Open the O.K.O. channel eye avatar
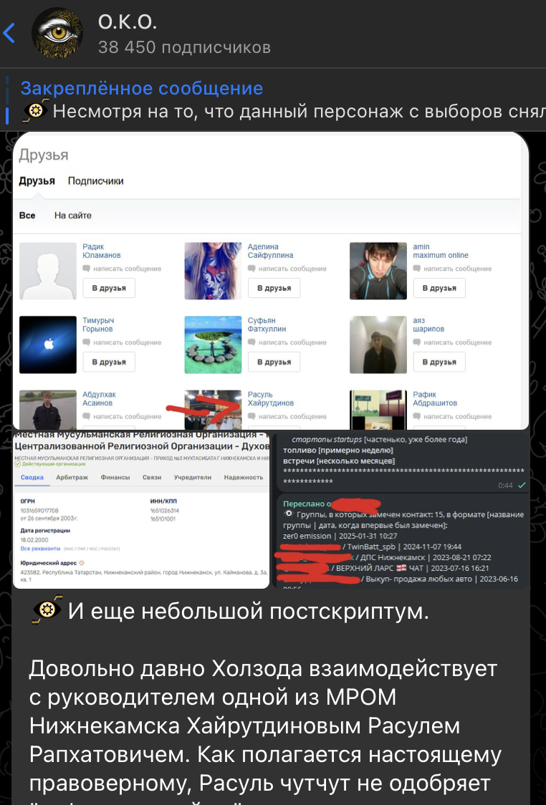The width and height of the screenshot is (546, 805). point(57,34)
